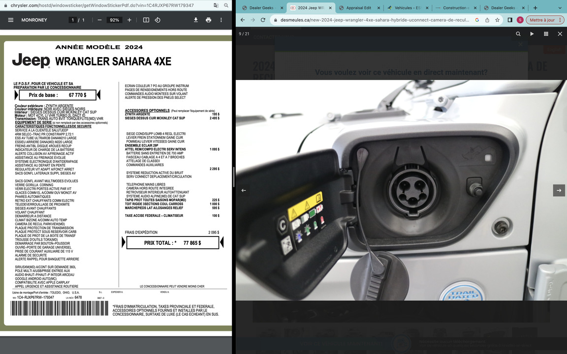Toggle the browser side panel
The width and height of the screenshot is (567, 354).
[510, 20]
